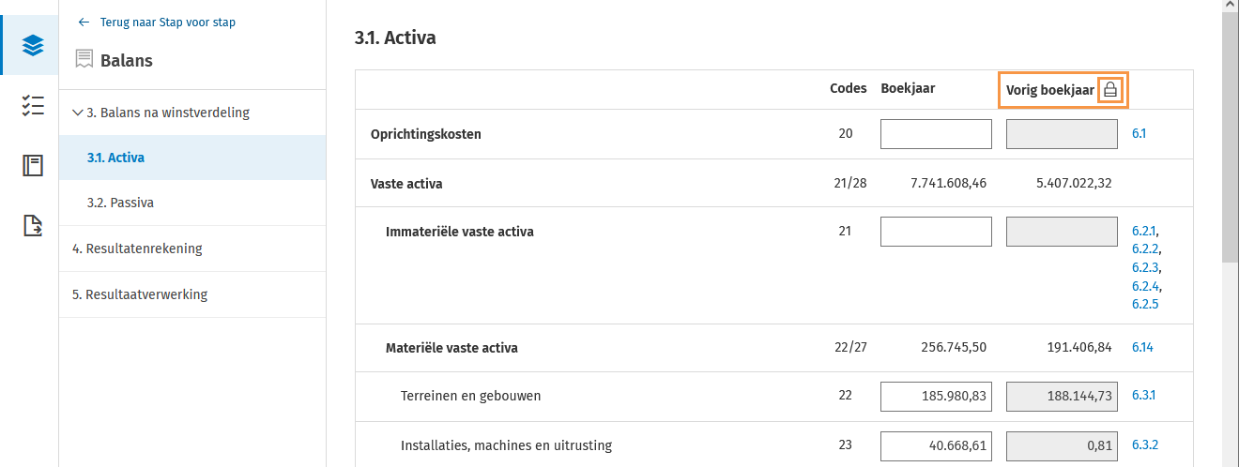Viewport: 1239px width, 467px height.
Task: Click the Boekjaar field for Oprichtingskosten
Action: (x=936, y=134)
